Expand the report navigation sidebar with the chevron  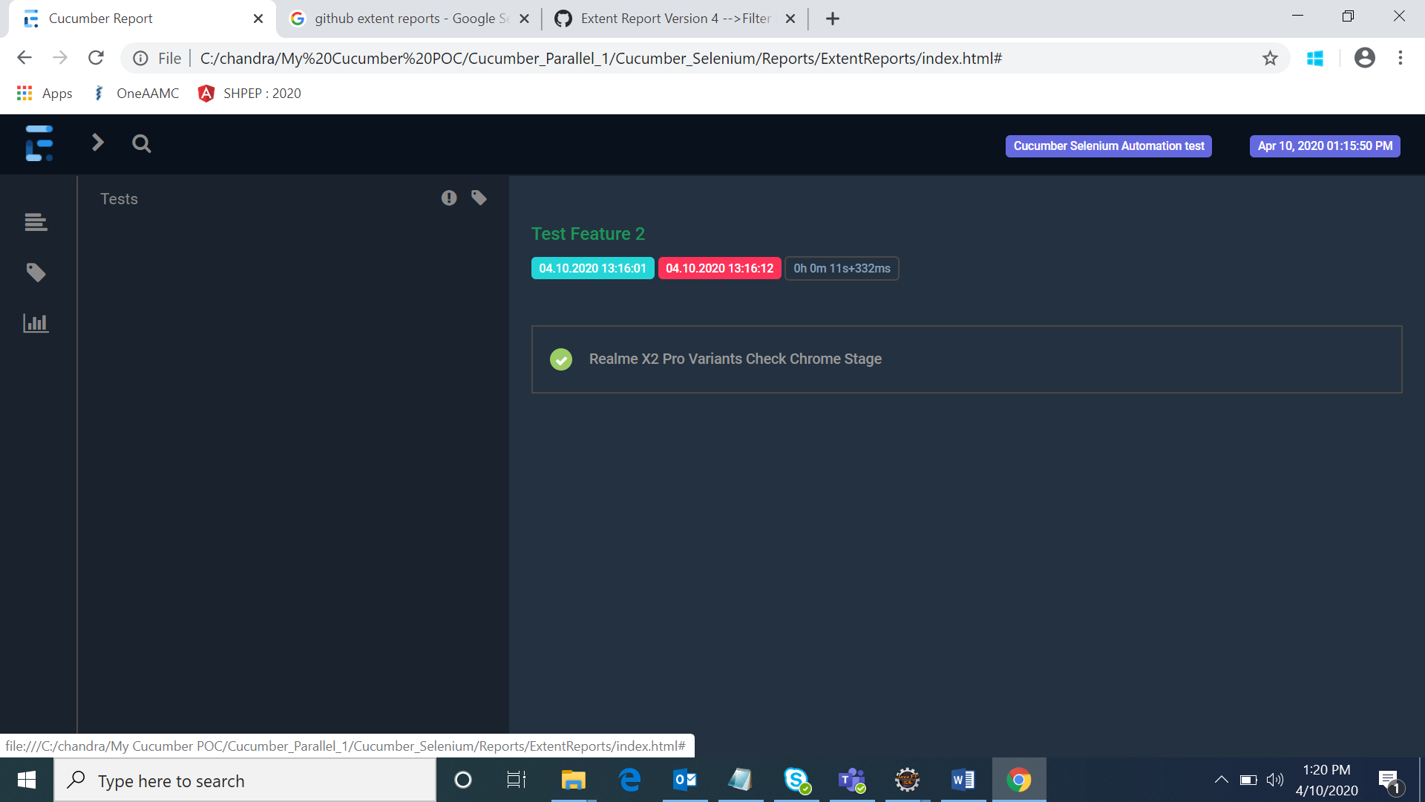click(96, 142)
